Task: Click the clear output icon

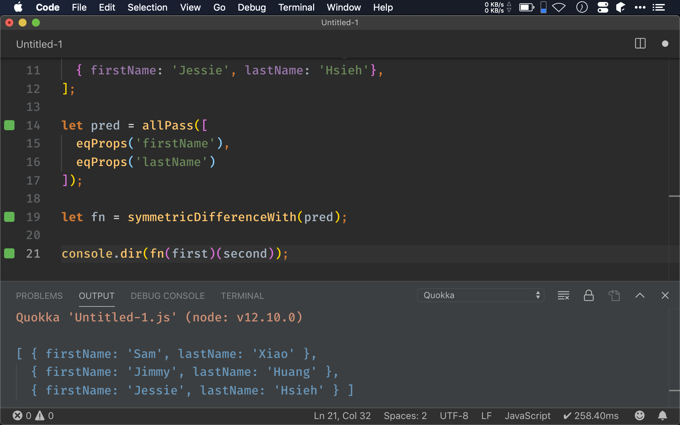Action: [563, 295]
